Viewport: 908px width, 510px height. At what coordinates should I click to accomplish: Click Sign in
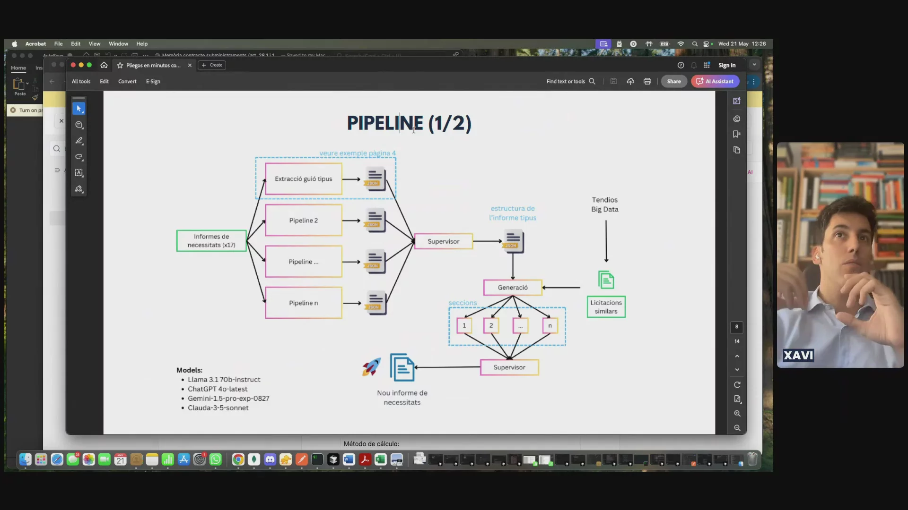coord(727,65)
